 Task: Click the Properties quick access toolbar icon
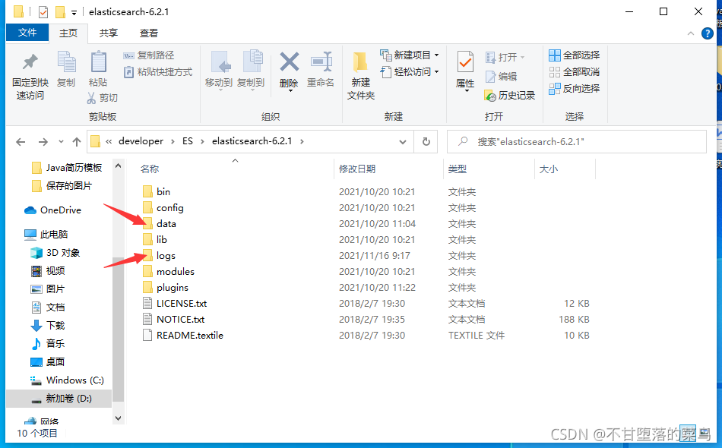coord(43,12)
